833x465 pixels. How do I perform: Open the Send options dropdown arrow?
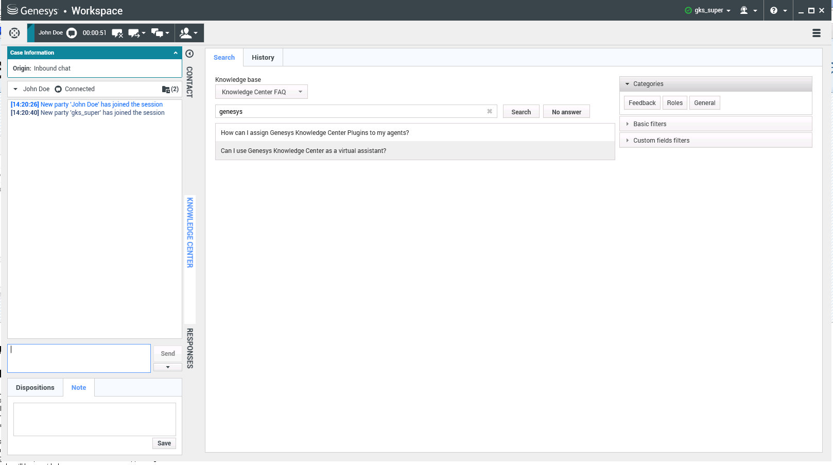(168, 367)
